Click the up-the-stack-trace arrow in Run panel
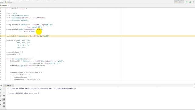This screenshot has height=110, width=195. 4,89
